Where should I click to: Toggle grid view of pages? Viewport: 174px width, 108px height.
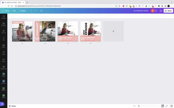click(163, 106)
